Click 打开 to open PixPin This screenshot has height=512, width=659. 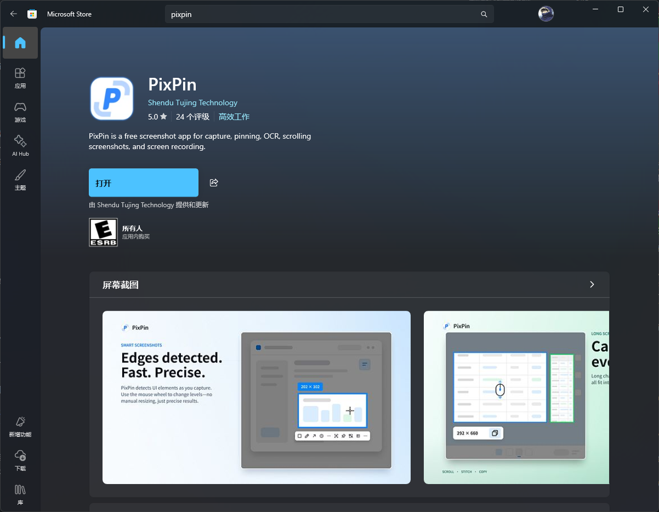click(144, 183)
